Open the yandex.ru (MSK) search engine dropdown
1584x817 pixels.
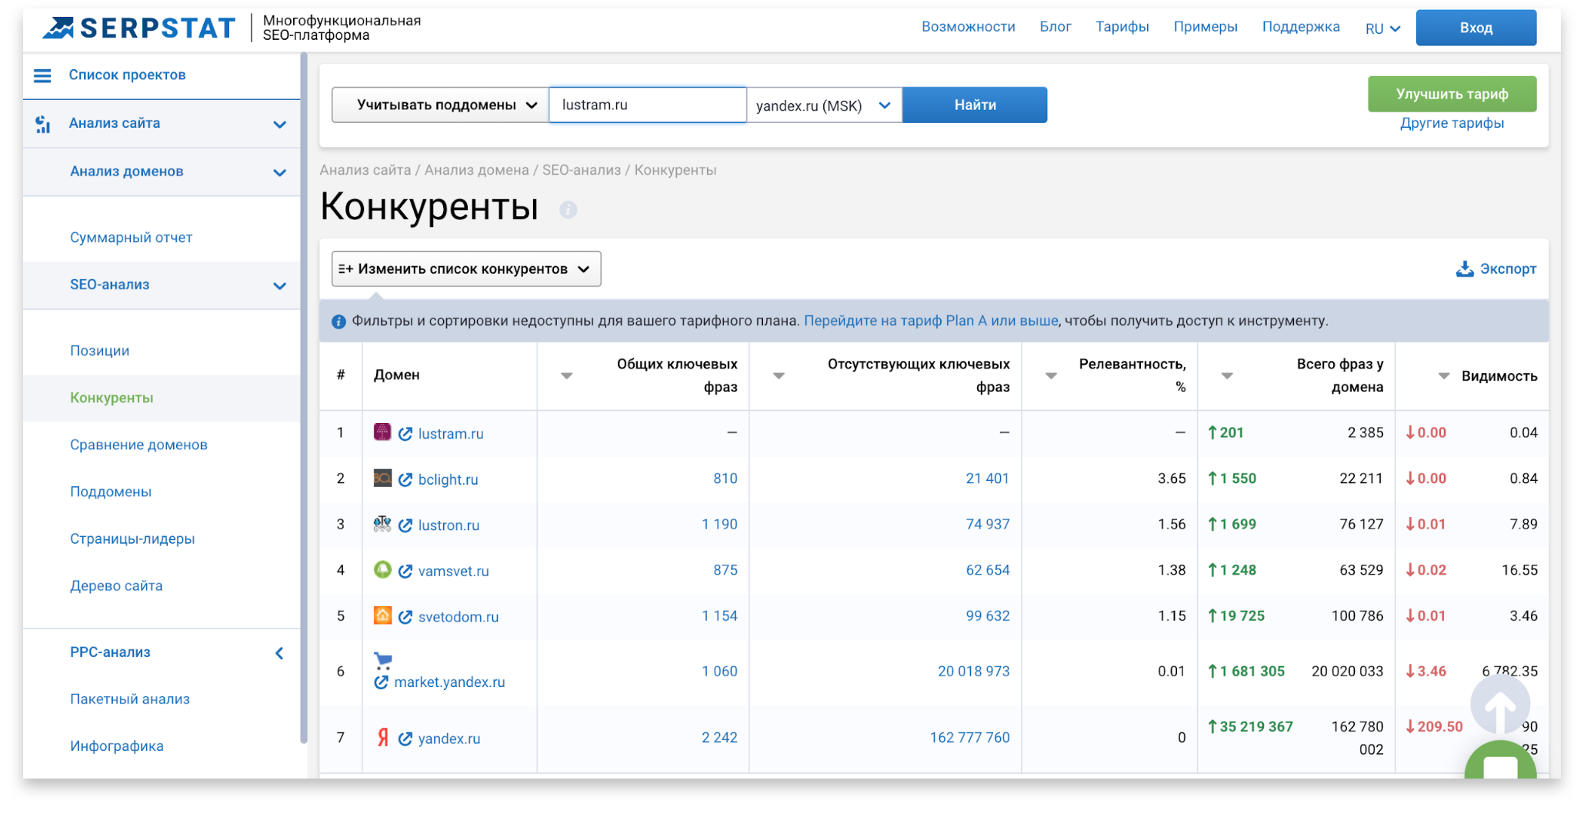click(x=824, y=105)
